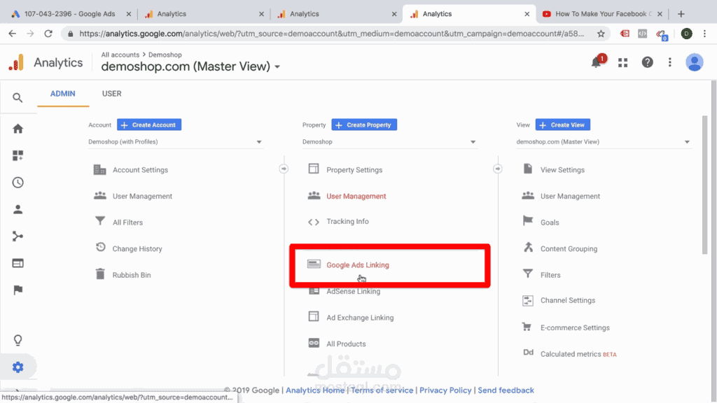Click the Conversions flag icon

(x=19, y=290)
